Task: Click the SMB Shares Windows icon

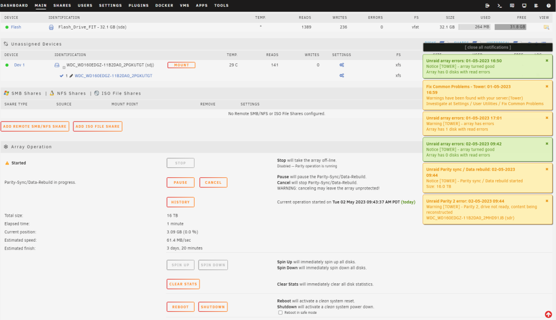Action: (6, 93)
